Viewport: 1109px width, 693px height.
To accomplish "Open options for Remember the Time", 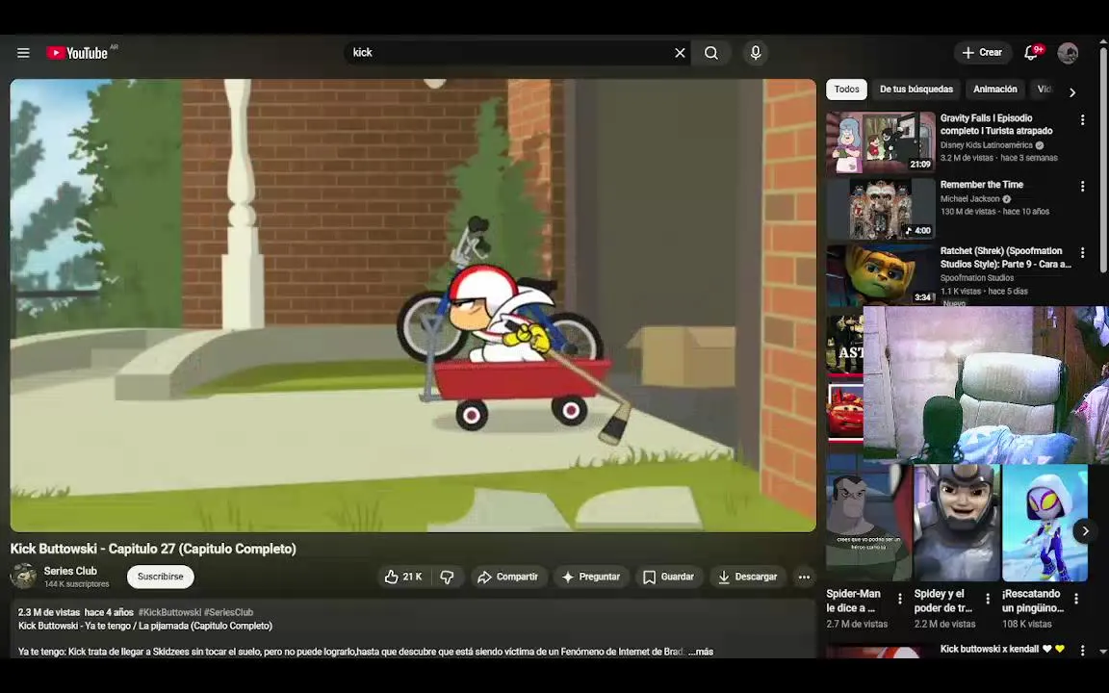I will [x=1082, y=186].
